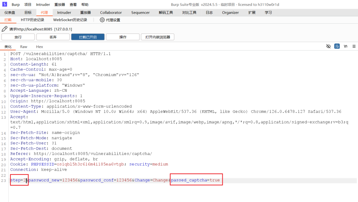Screen dimensions: 358x202
Task: Open the HTTP历史记录 sub-tab
Action: click(33, 20)
